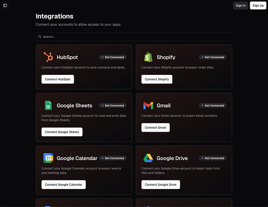Click the Google Drive triangle logo
The height and width of the screenshot is (207, 268).
click(148, 158)
